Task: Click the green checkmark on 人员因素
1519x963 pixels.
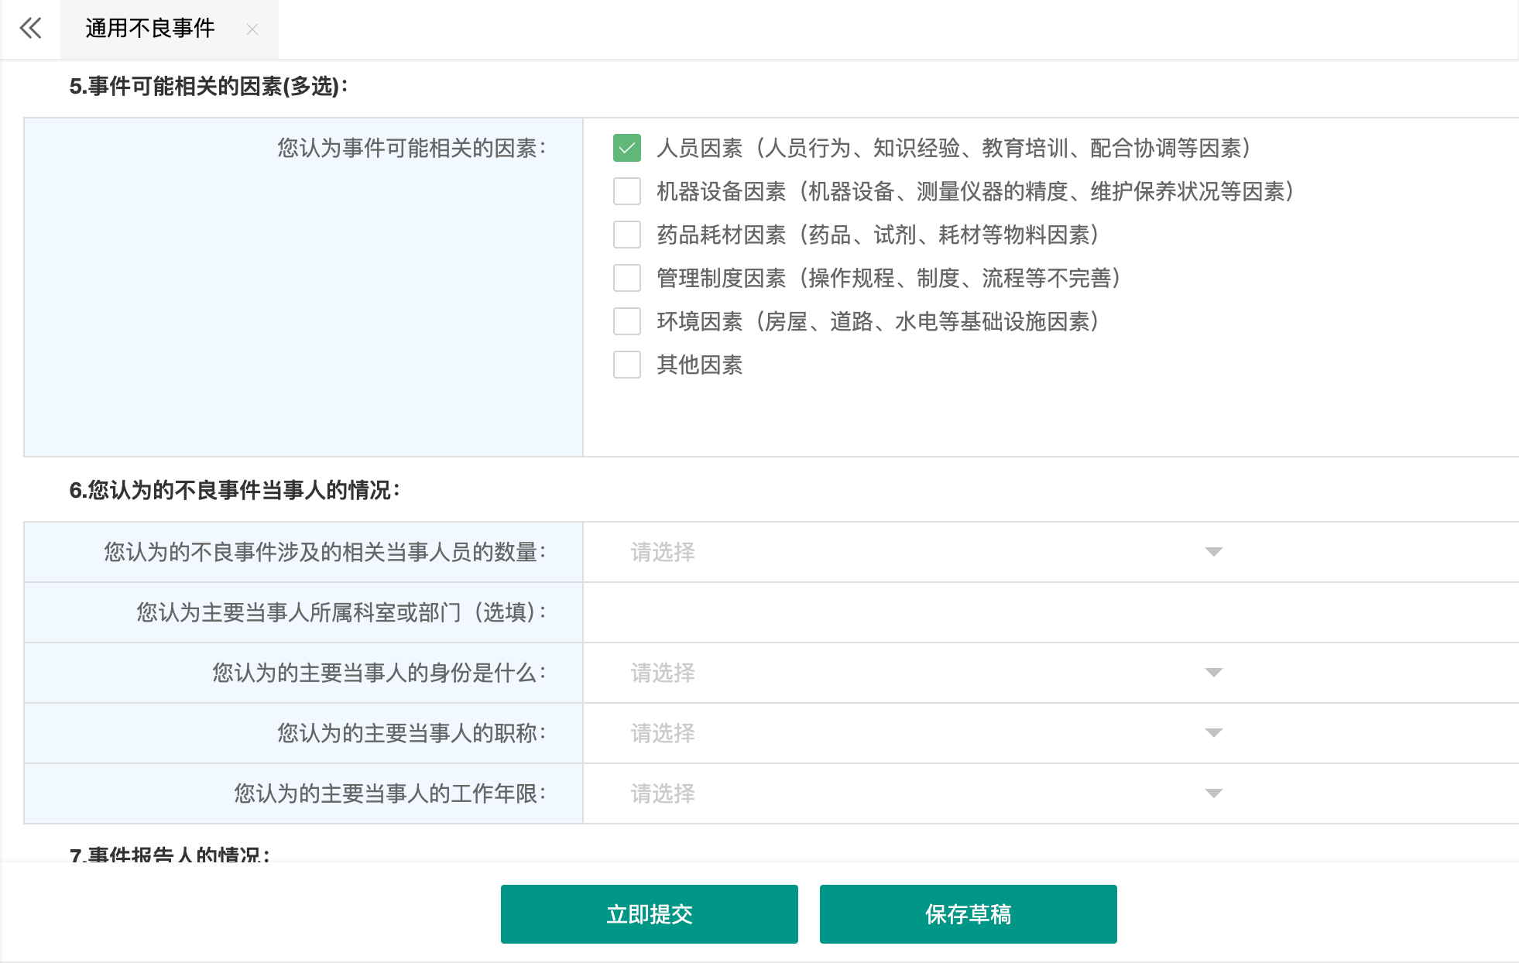Action: tap(627, 146)
